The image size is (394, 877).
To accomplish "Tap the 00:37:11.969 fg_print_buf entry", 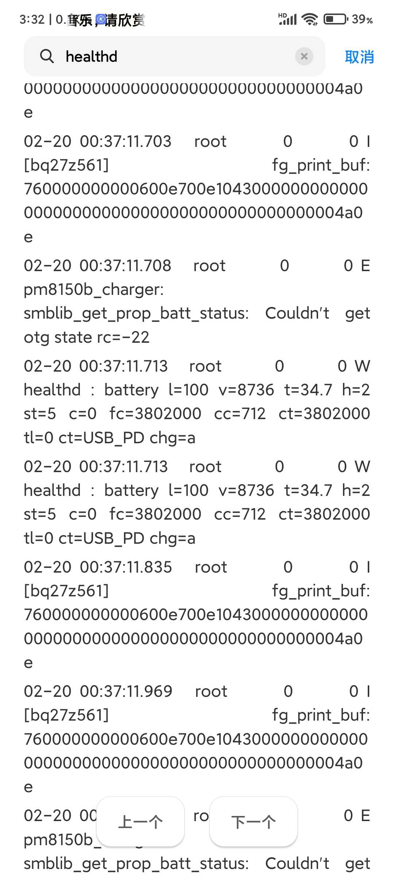I will coord(197,739).
